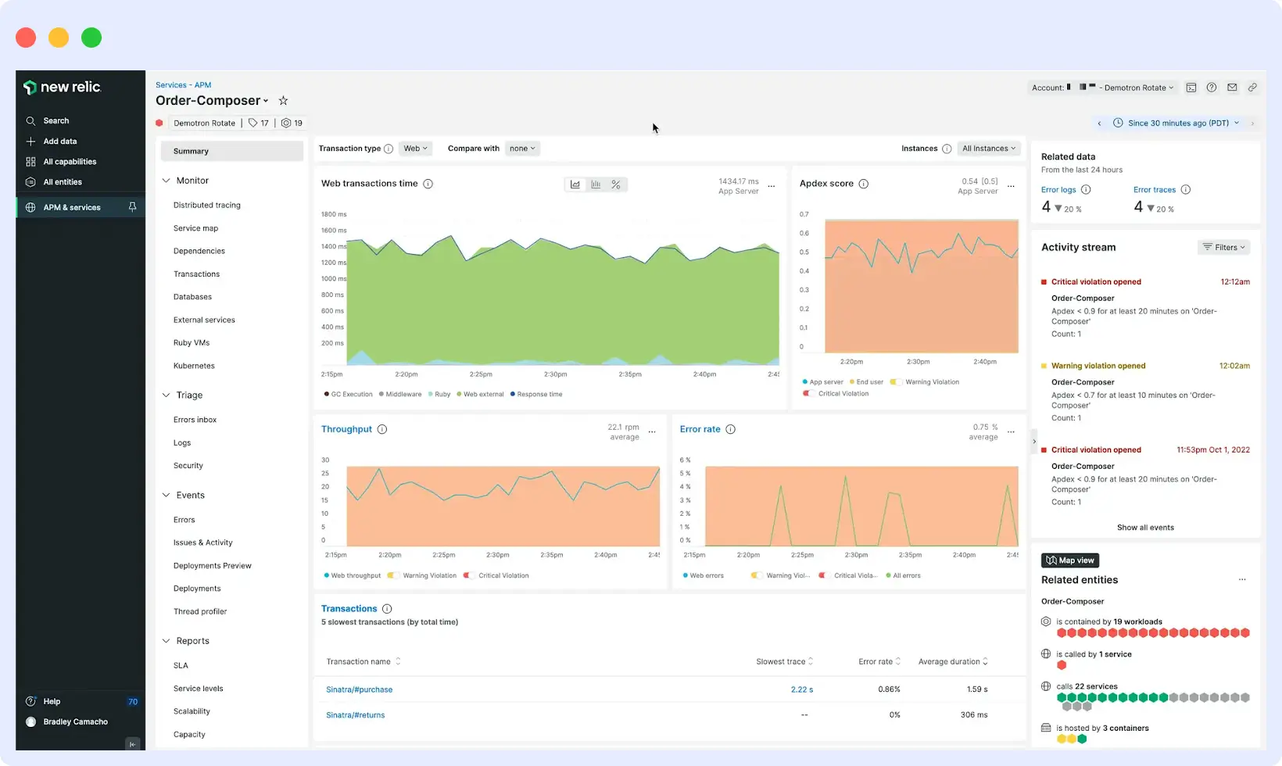Open the All Instances dropdown

[988, 148]
